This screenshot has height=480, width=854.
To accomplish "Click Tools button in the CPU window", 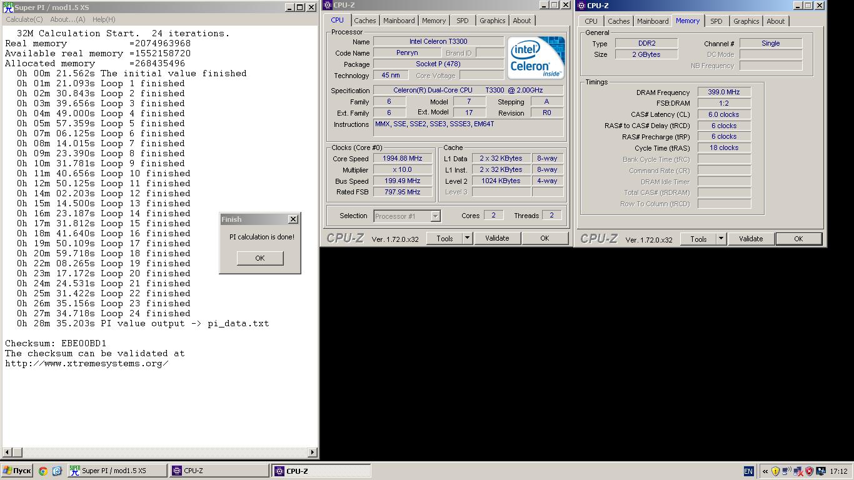I will [x=445, y=238].
